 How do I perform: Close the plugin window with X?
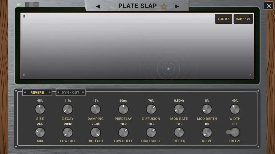pyautogui.click(x=269, y=6)
